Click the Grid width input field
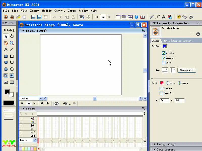The width and height of the screenshot is (202, 151). [165, 100]
